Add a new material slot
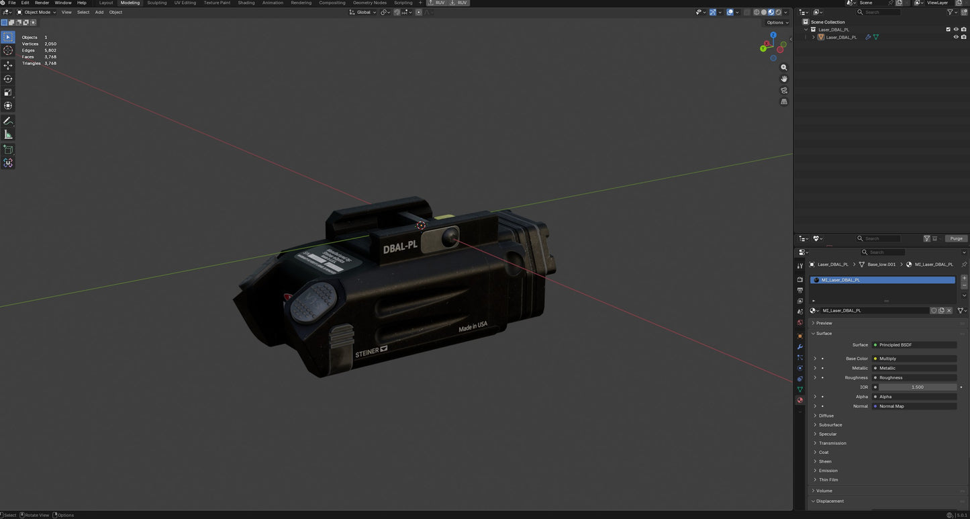The width and height of the screenshot is (970, 519). click(964, 278)
